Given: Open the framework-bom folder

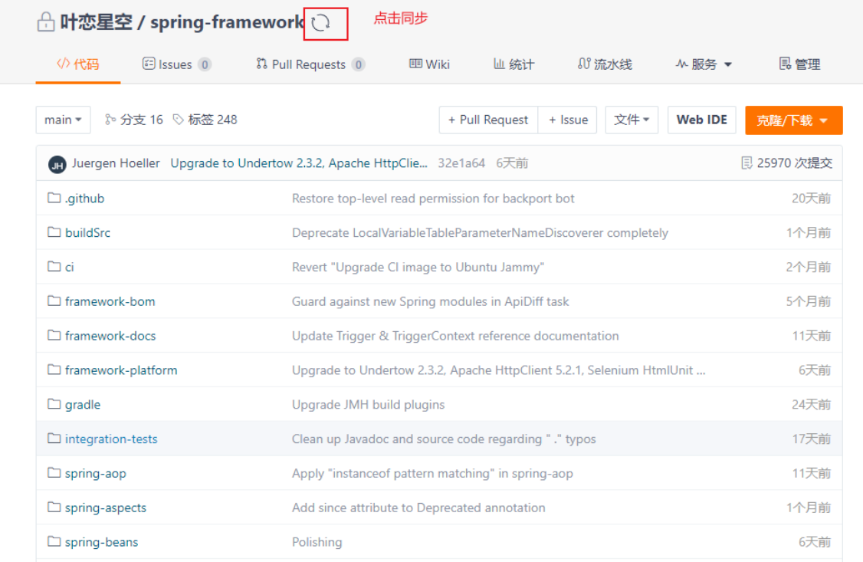Looking at the screenshot, I should 110,301.
